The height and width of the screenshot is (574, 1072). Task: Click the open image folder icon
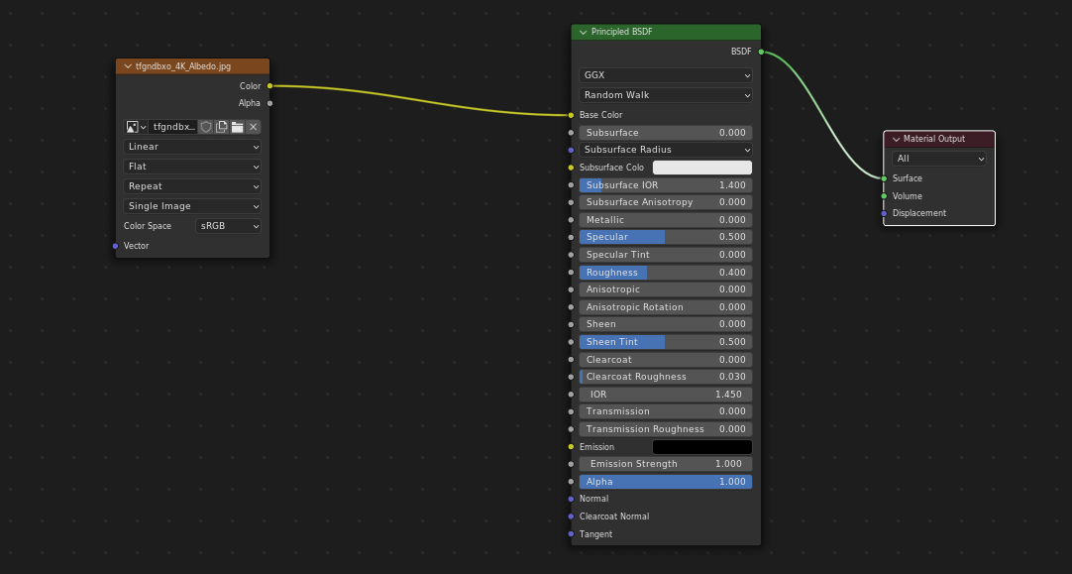[238, 127]
